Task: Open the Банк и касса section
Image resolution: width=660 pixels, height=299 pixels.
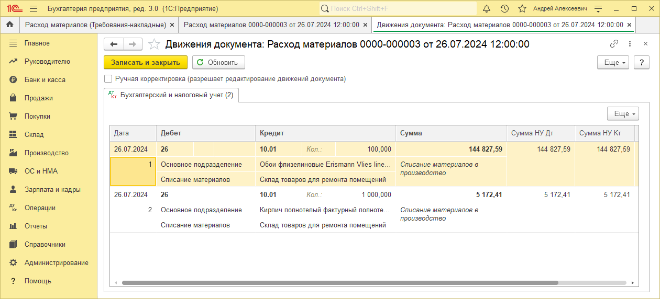Action: pos(45,79)
